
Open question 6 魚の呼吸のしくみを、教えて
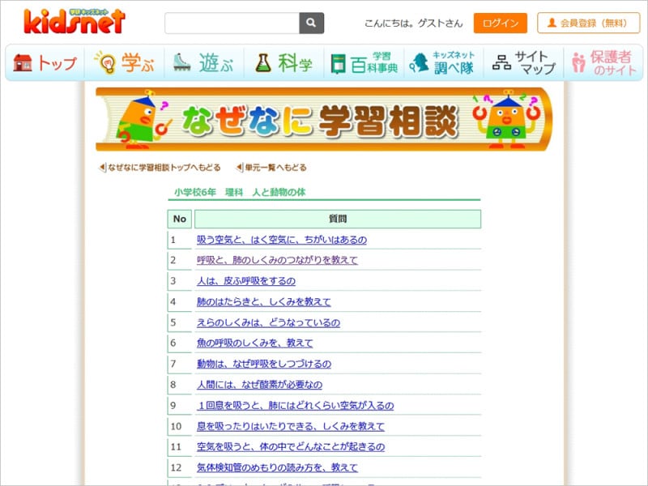(254, 343)
